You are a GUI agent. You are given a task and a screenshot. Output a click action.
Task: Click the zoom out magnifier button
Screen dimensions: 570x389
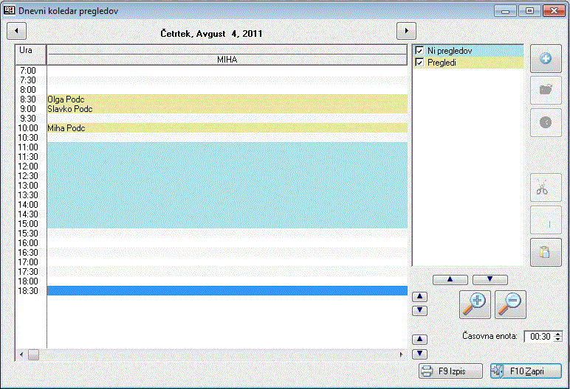coord(511,303)
